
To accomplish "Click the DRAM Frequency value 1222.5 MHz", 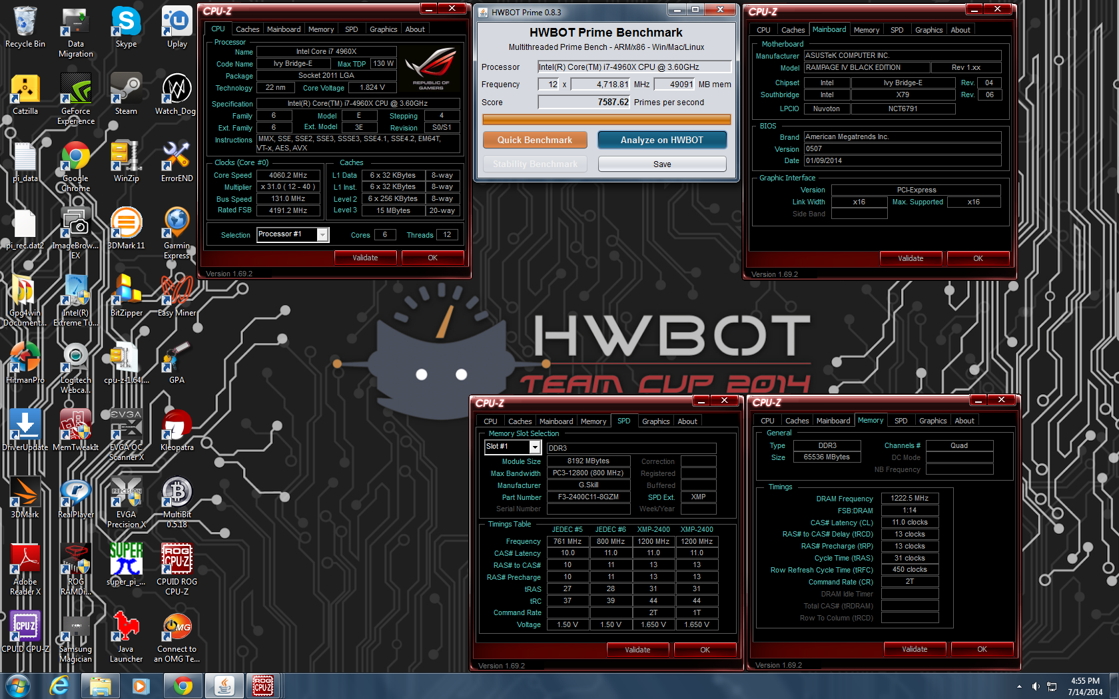I will tap(910, 498).
